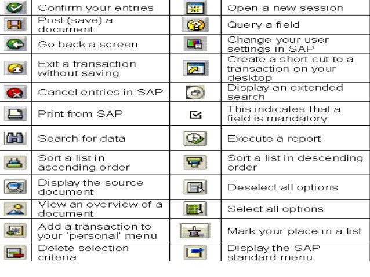Click the Execute a report clock icon
This screenshot has width=370, height=277.
click(x=195, y=138)
